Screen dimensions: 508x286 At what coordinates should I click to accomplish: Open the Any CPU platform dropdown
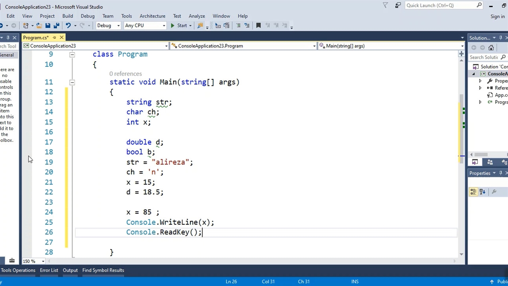pyautogui.click(x=145, y=25)
